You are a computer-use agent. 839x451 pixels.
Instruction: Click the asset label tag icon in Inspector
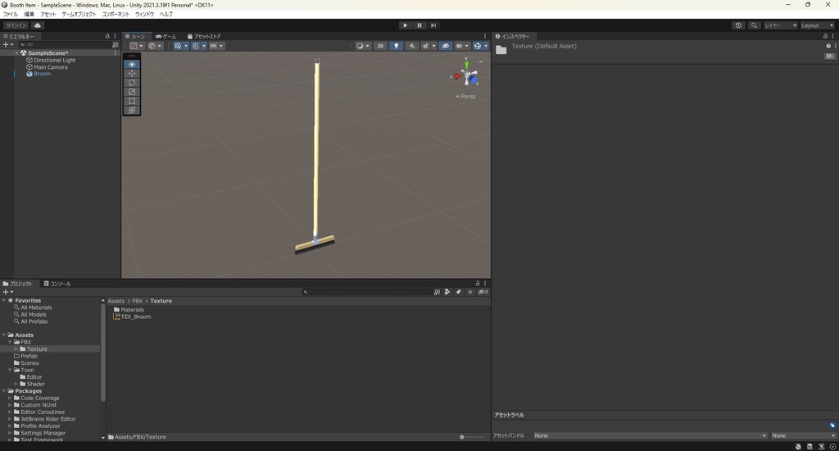832,426
